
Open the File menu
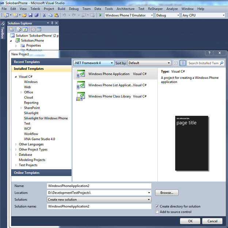(4, 9)
